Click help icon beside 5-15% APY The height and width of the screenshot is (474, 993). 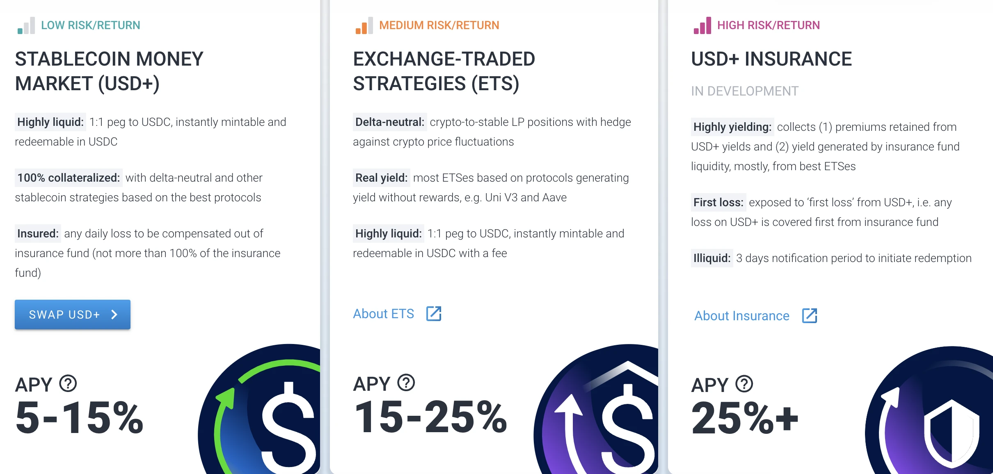68,384
